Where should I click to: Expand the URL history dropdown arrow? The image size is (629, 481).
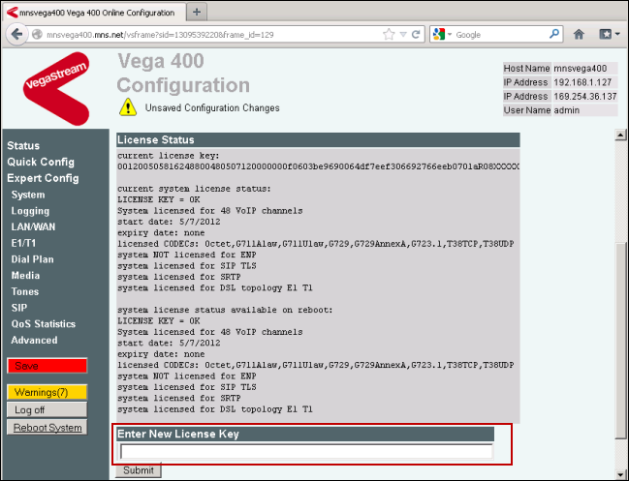tap(402, 34)
